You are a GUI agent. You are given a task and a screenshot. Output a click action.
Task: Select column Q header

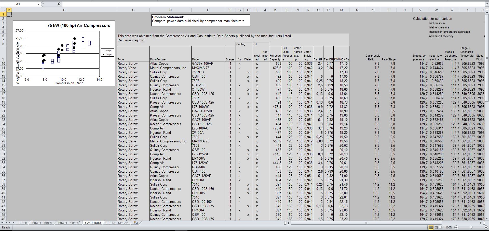click(x=341, y=10)
